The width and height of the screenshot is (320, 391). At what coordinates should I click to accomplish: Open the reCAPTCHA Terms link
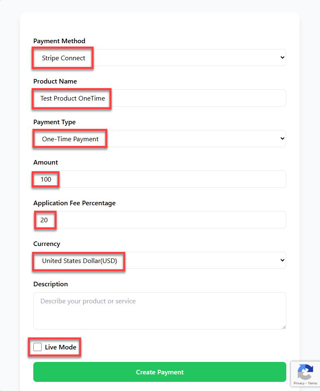pos(313,383)
